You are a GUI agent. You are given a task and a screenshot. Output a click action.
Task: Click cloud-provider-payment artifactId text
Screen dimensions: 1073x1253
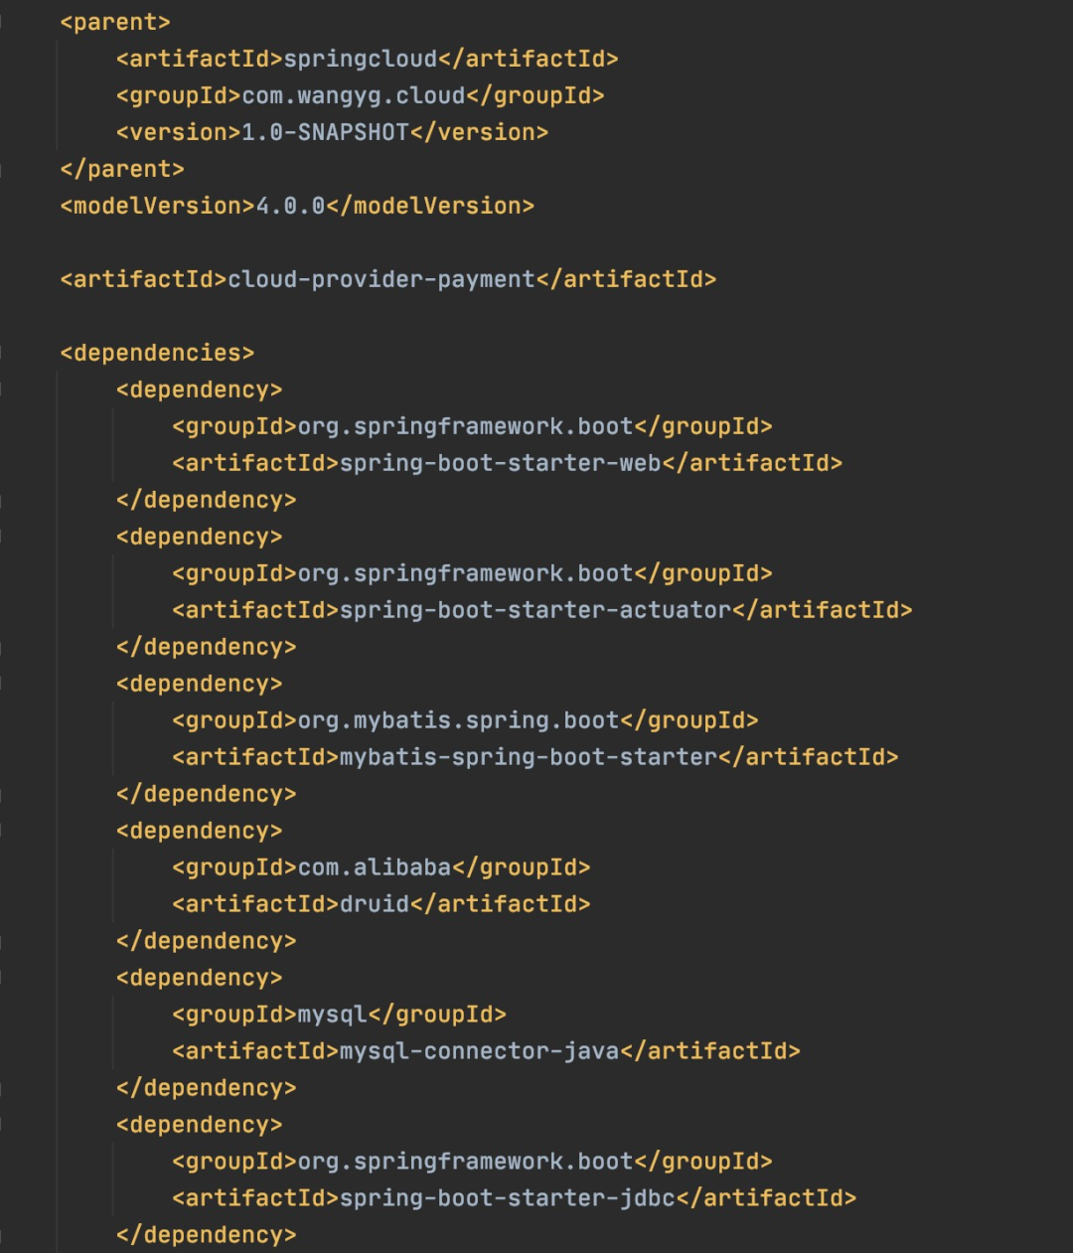tap(383, 279)
